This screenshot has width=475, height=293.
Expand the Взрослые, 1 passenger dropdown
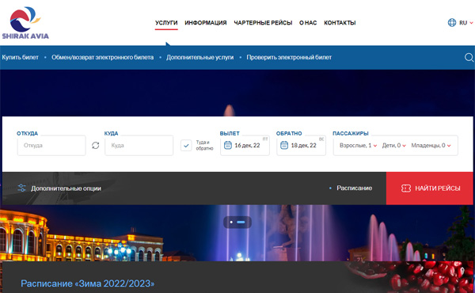tap(358, 146)
